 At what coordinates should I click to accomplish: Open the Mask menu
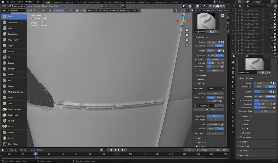pos(45,6)
